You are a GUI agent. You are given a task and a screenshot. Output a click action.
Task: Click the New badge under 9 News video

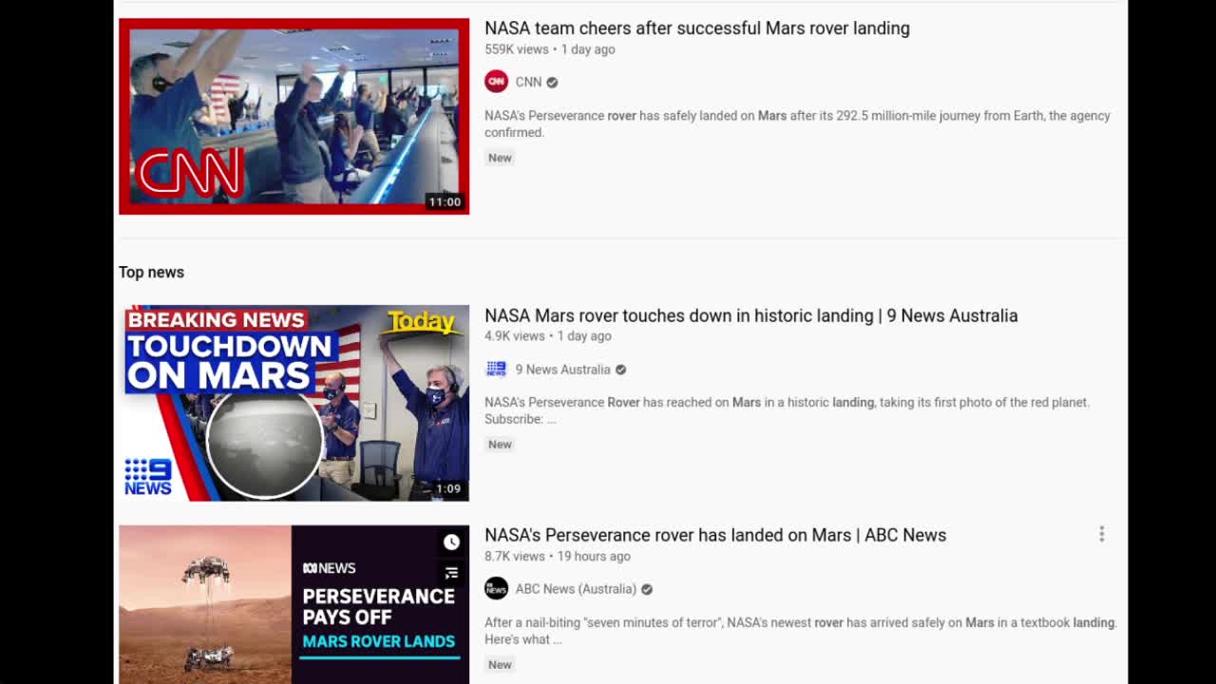500,445
